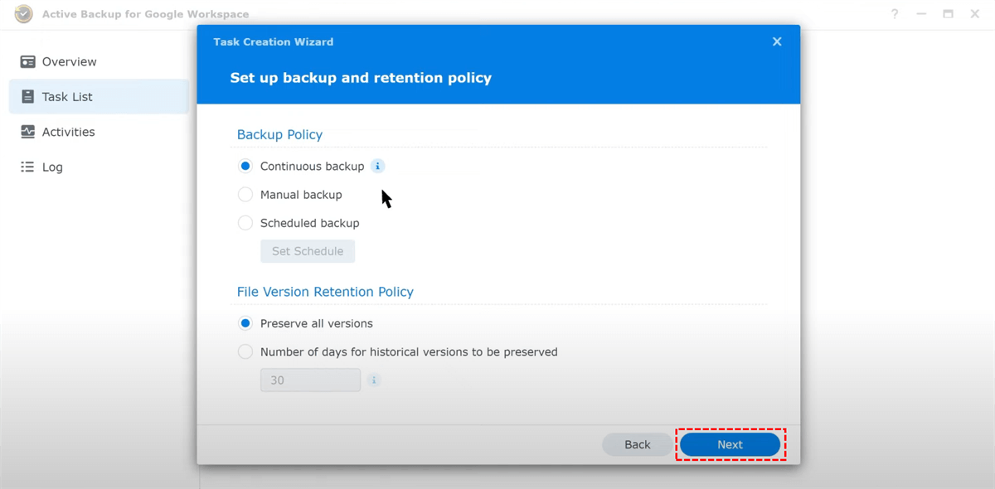995x489 pixels.
Task: Select the Task List sidebar icon
Action: coord(28,97)
